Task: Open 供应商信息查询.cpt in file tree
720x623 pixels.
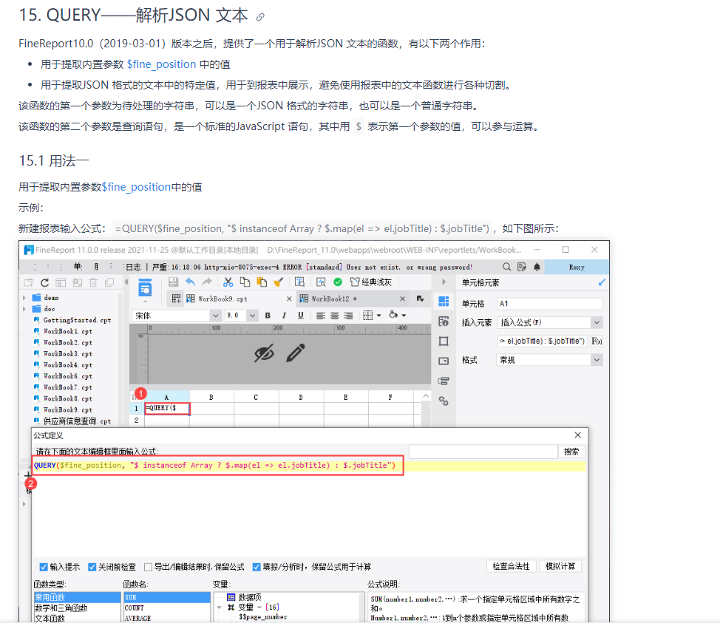Action: click(x=77, y=421)
